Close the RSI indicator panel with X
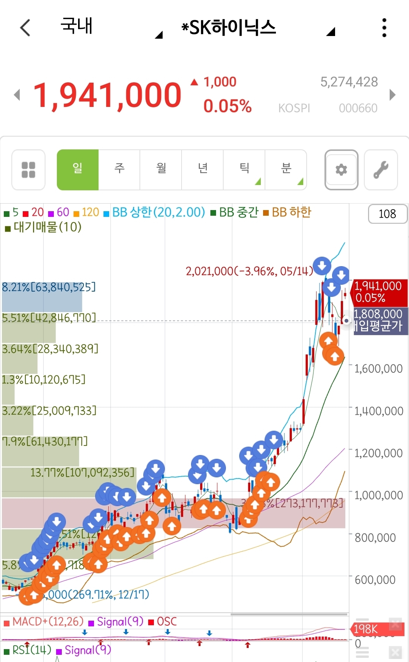Viewport: 409px width, 662px height. (x=395, y=653)
